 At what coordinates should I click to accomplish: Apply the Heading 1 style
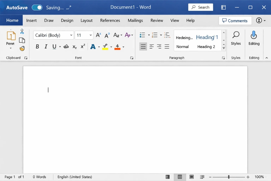(x=207, y=37)
